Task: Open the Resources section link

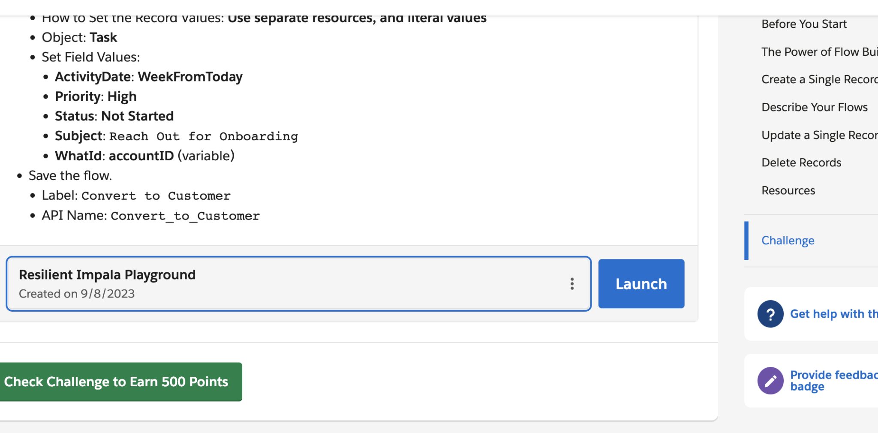Action: [x=788, y=190]
